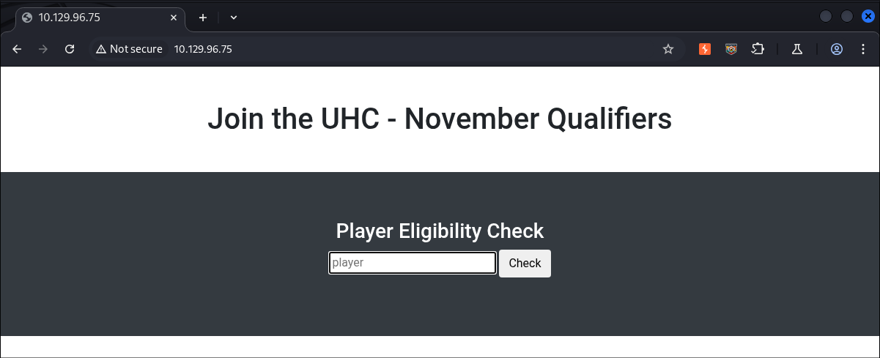
Task: Close the browser window
Action: [x=868, y=16]
